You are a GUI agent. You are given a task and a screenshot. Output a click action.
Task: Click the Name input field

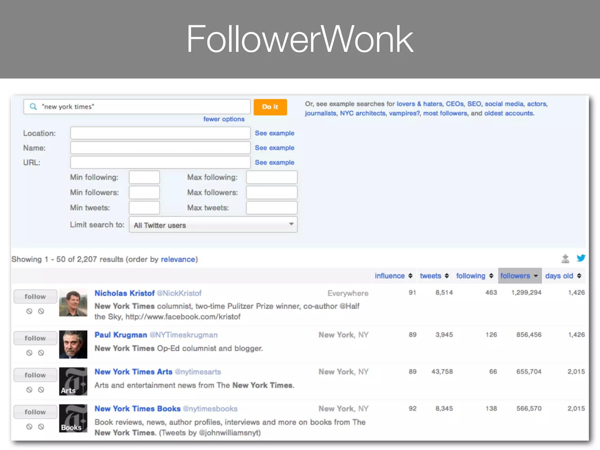click(x=160, y=148)
